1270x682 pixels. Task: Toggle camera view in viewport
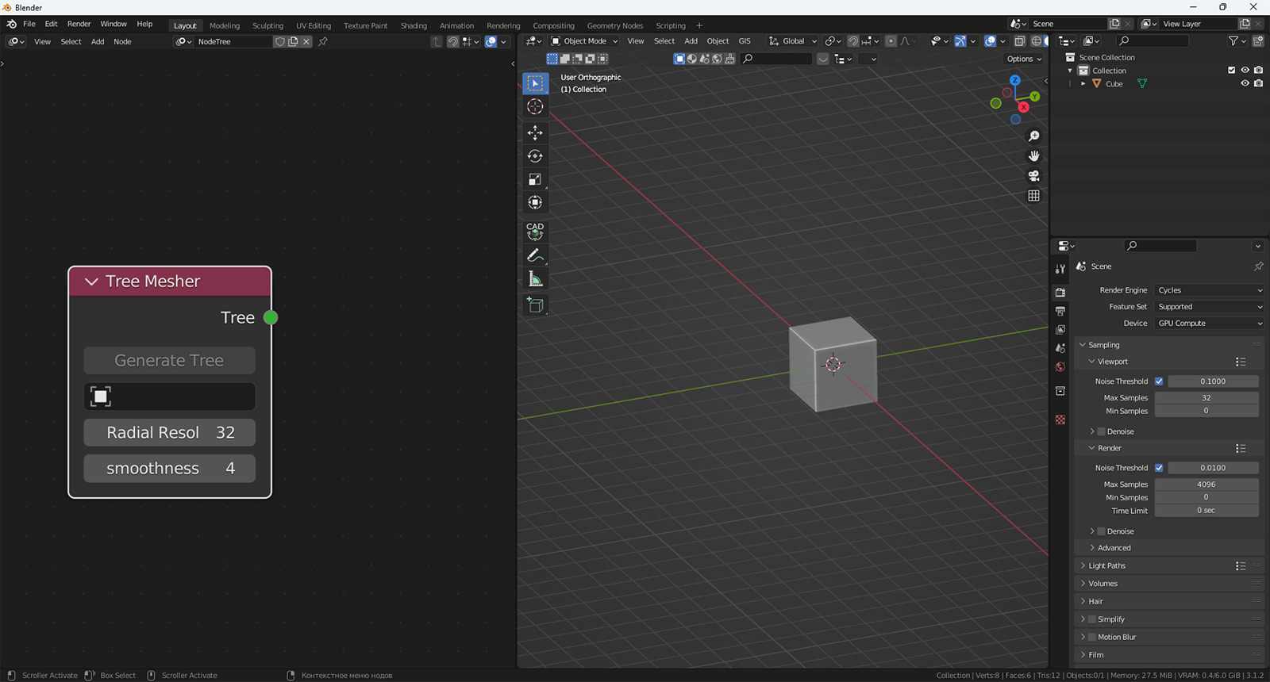coord(1033,176)
